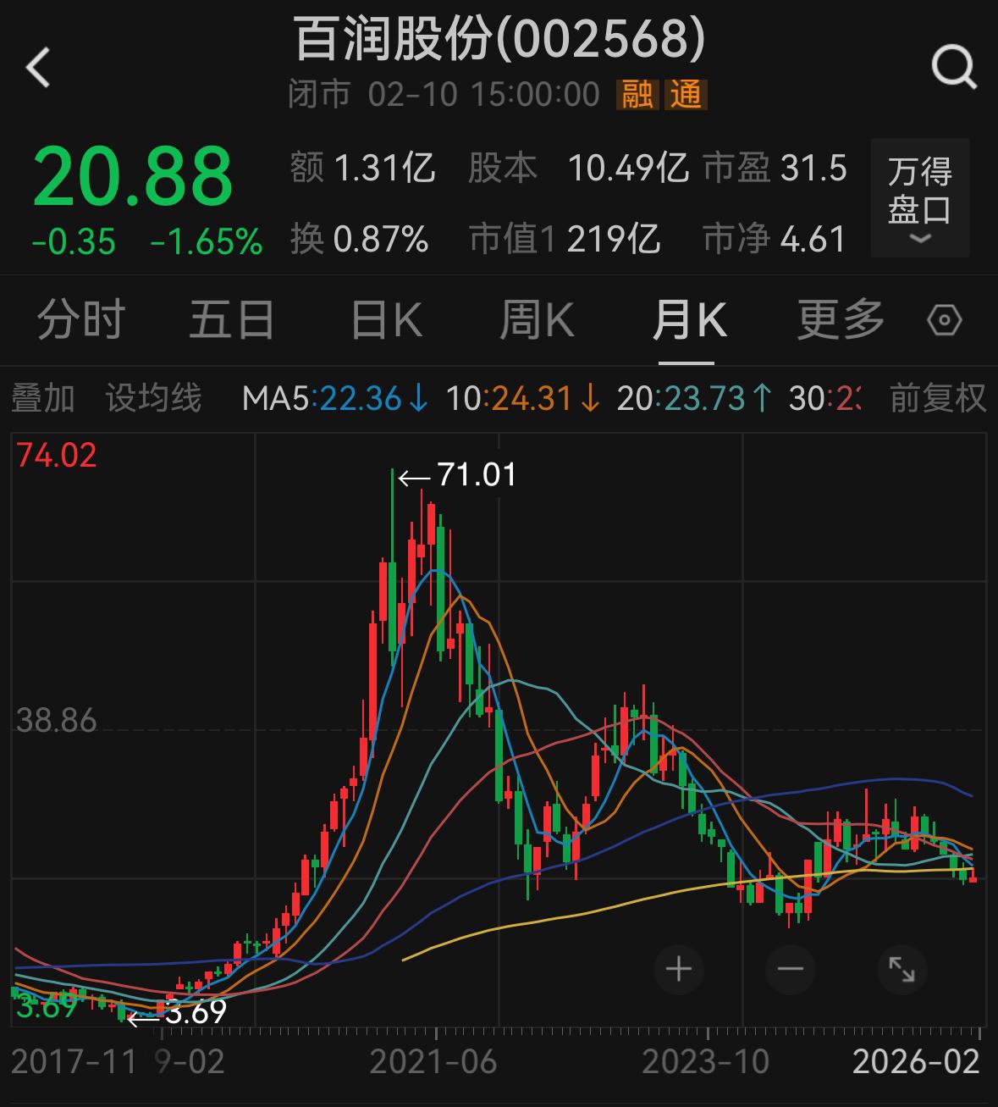Change the 前复权 adjustment mode

pyautogui.click(x=938, y=398)
